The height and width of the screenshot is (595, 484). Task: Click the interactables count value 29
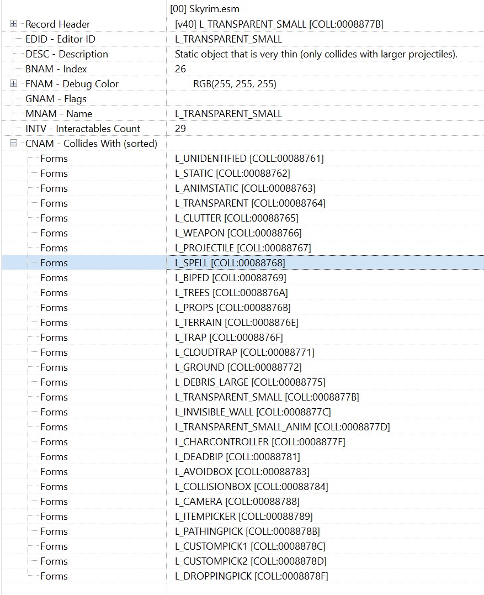click(180, 128)
